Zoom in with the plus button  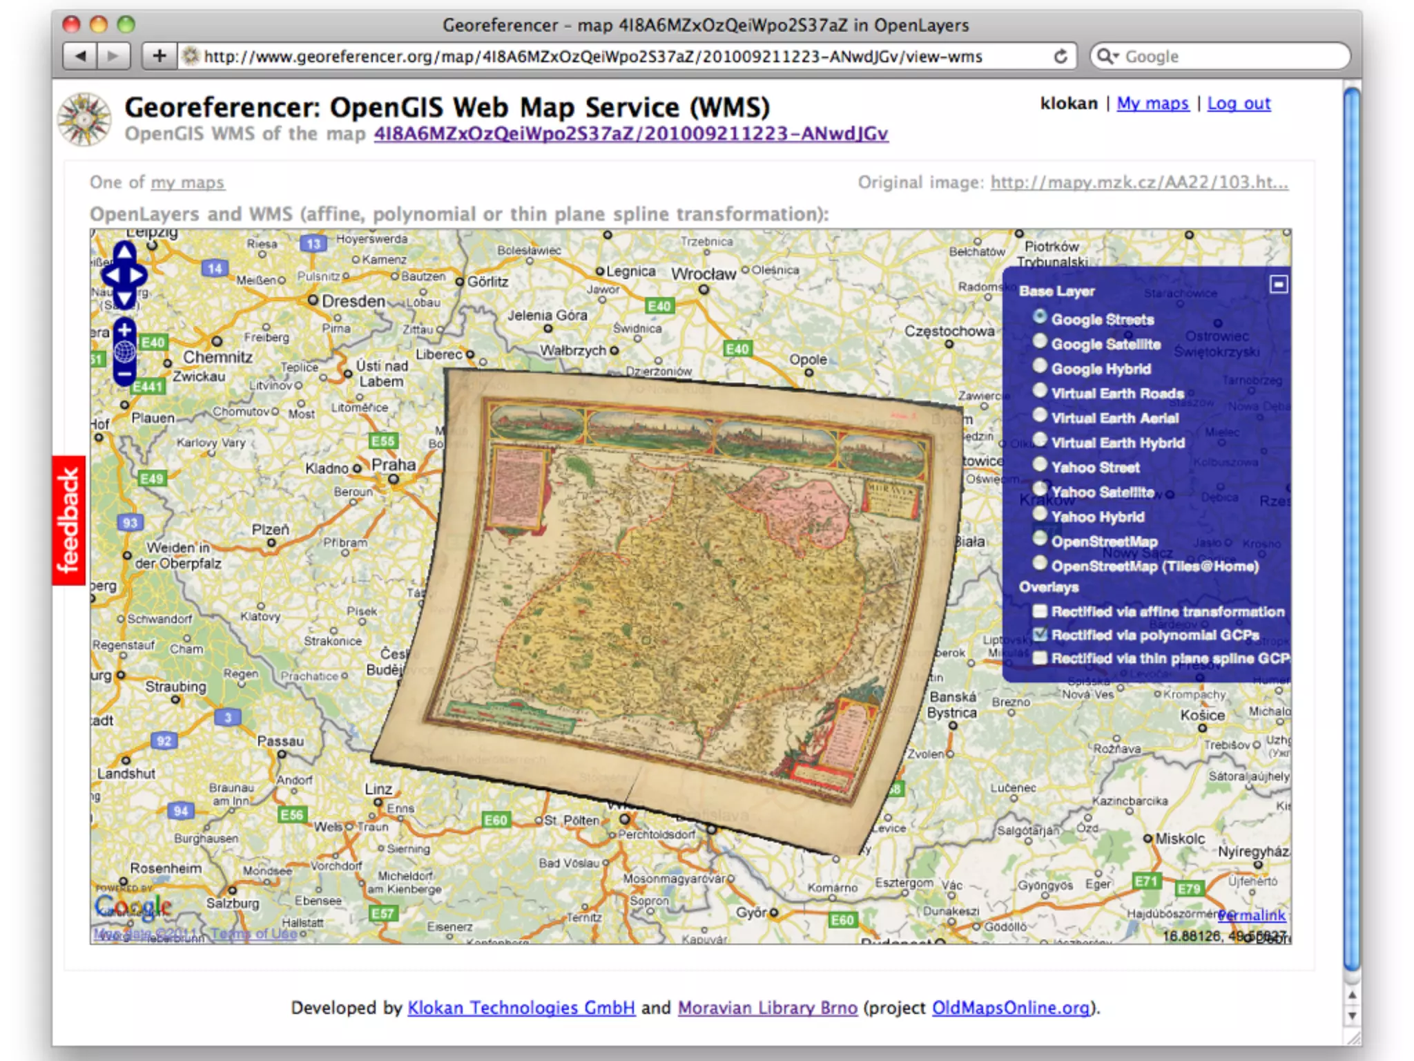click(x=125, y=330)
